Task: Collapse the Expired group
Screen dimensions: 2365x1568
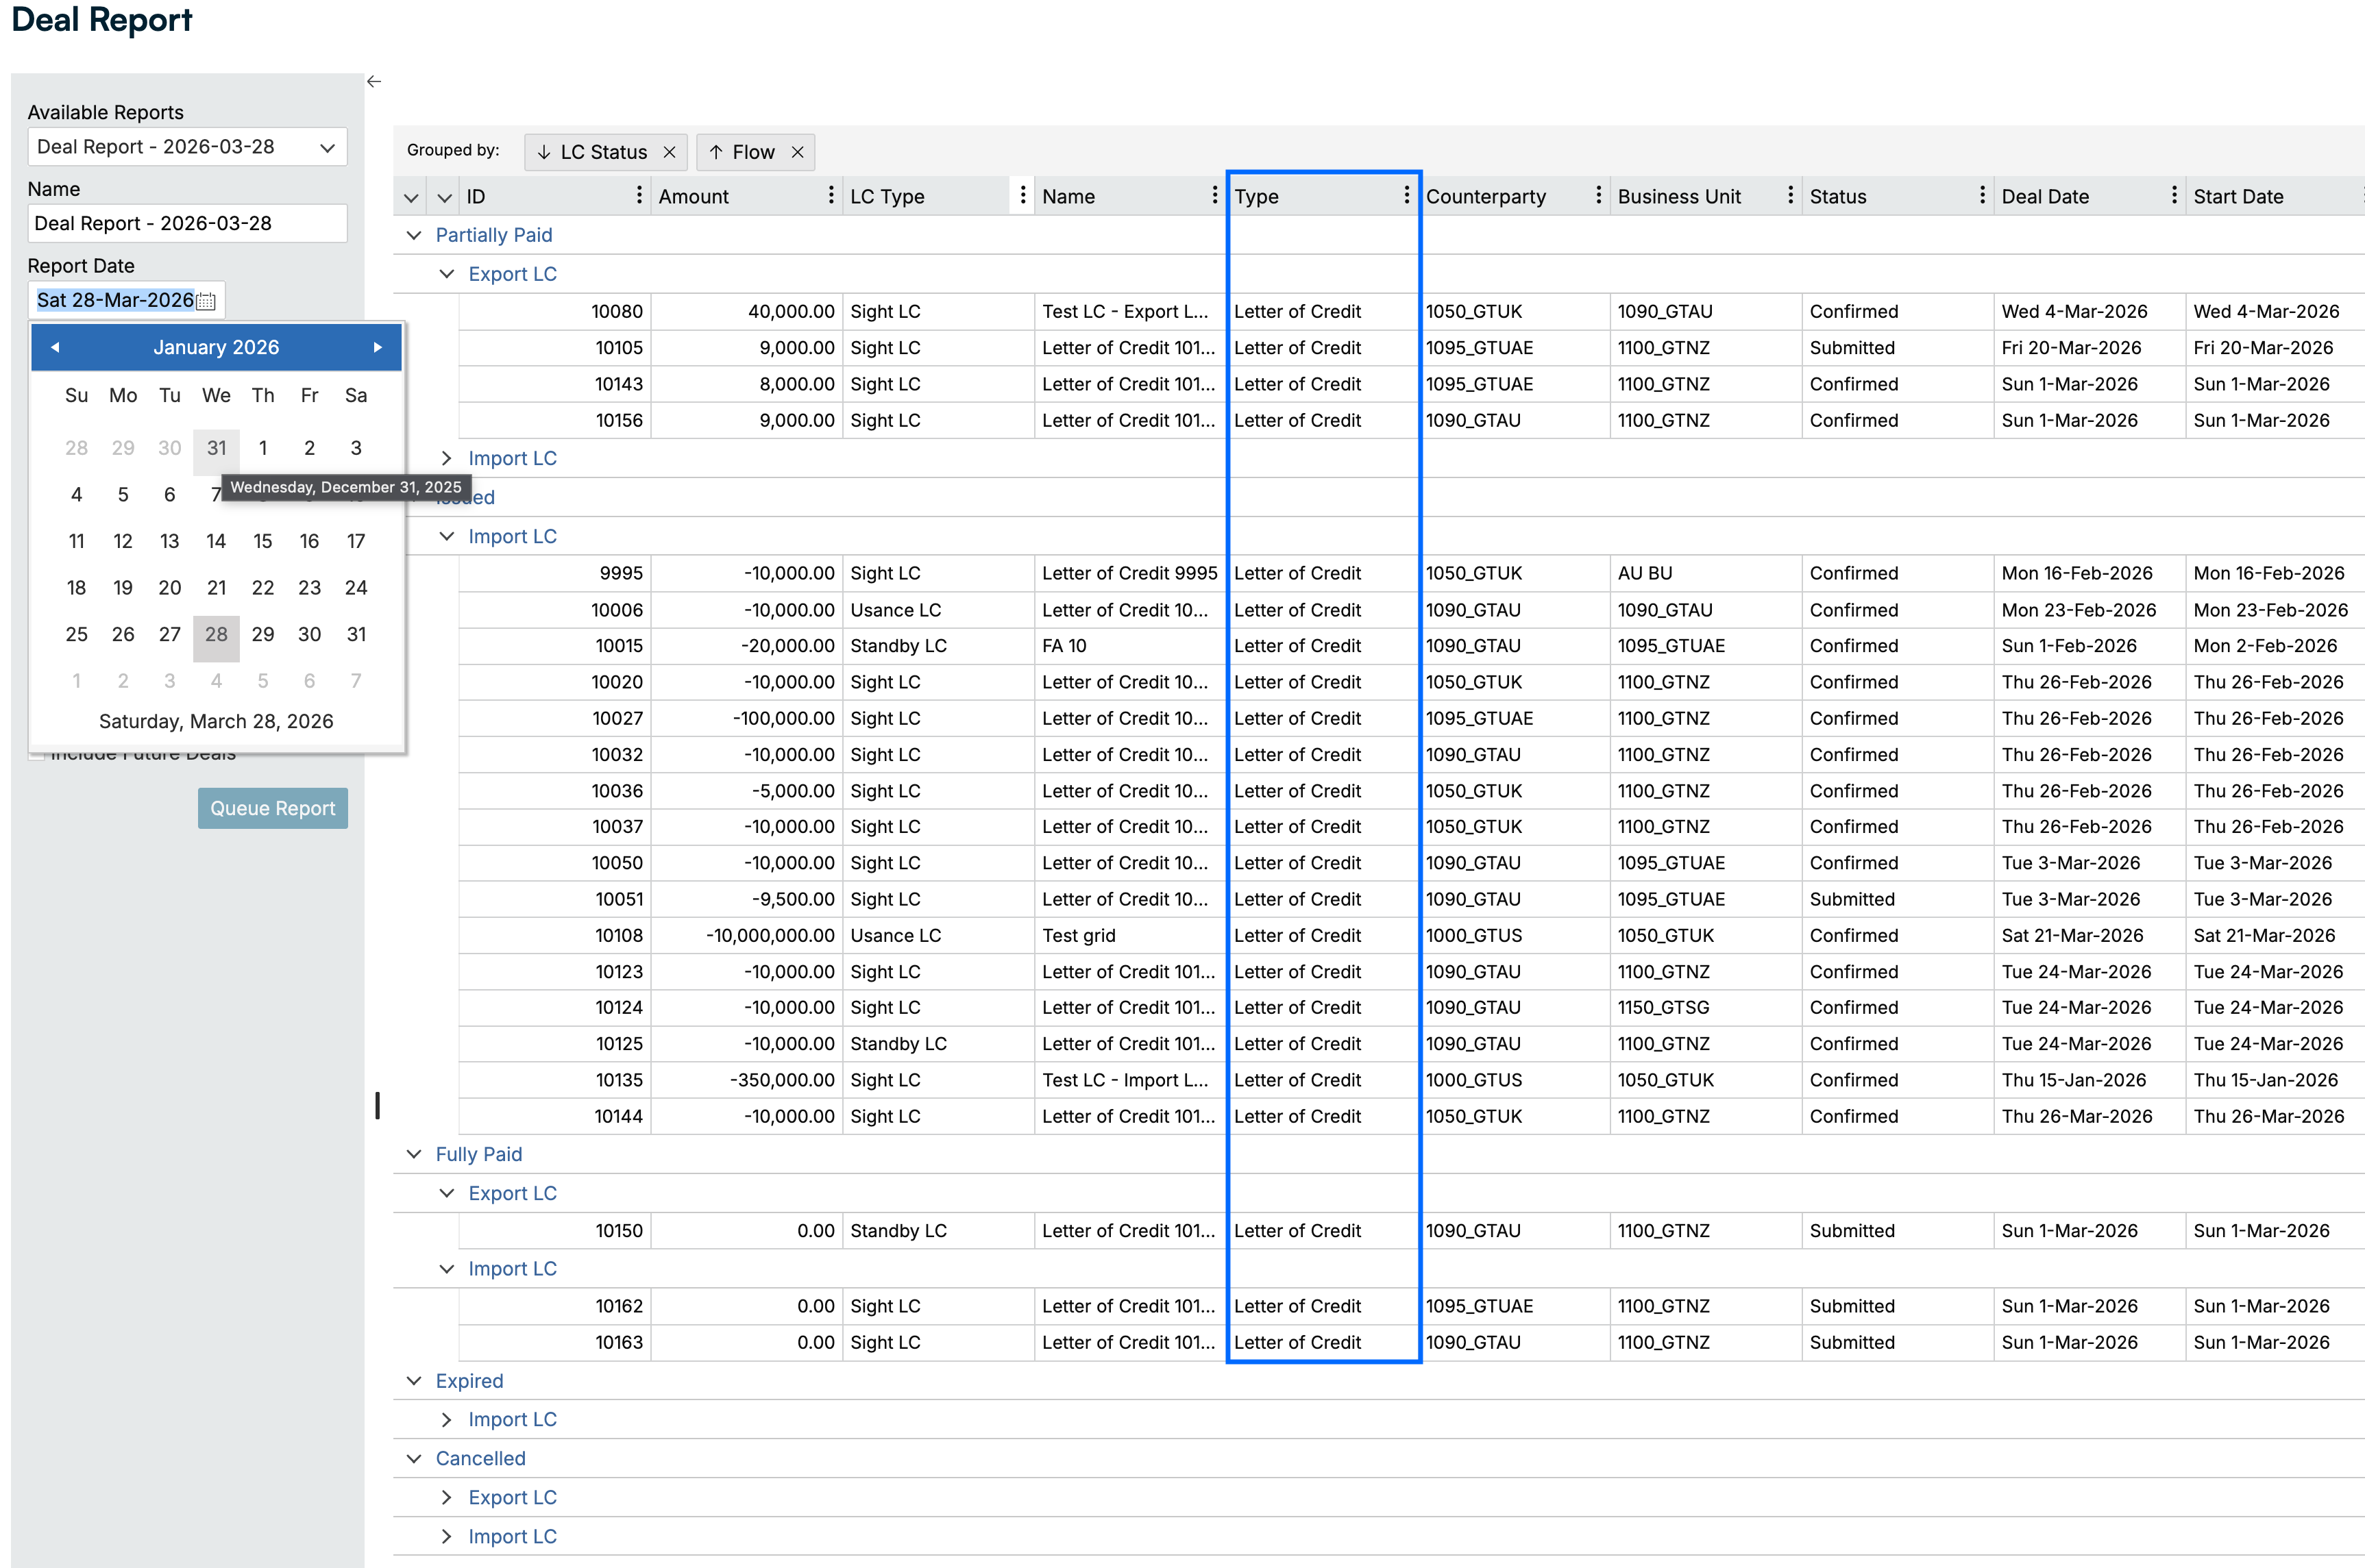Action: [414, 1381]
